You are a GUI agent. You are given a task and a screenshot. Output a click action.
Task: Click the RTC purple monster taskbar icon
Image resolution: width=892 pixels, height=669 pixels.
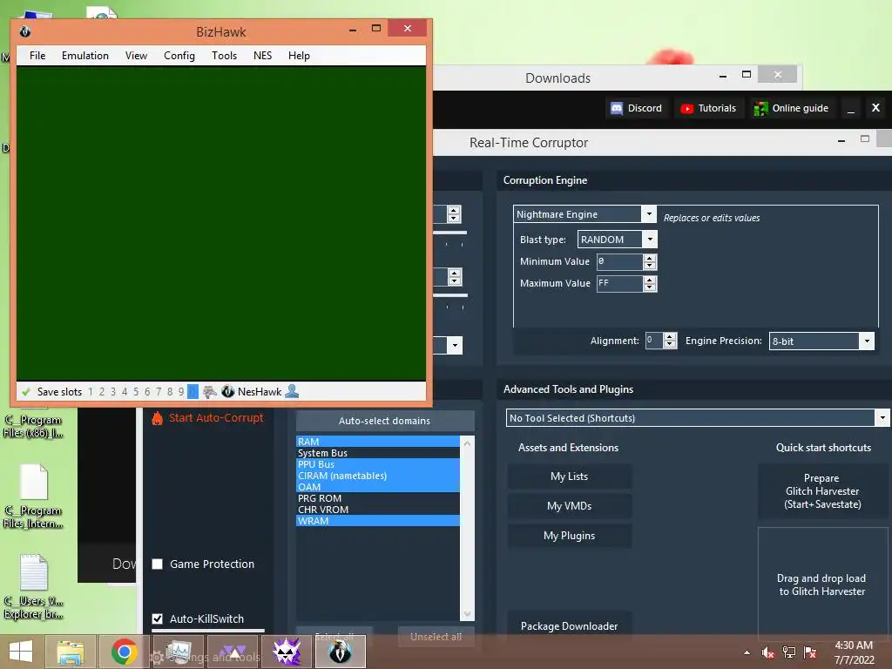287,652
